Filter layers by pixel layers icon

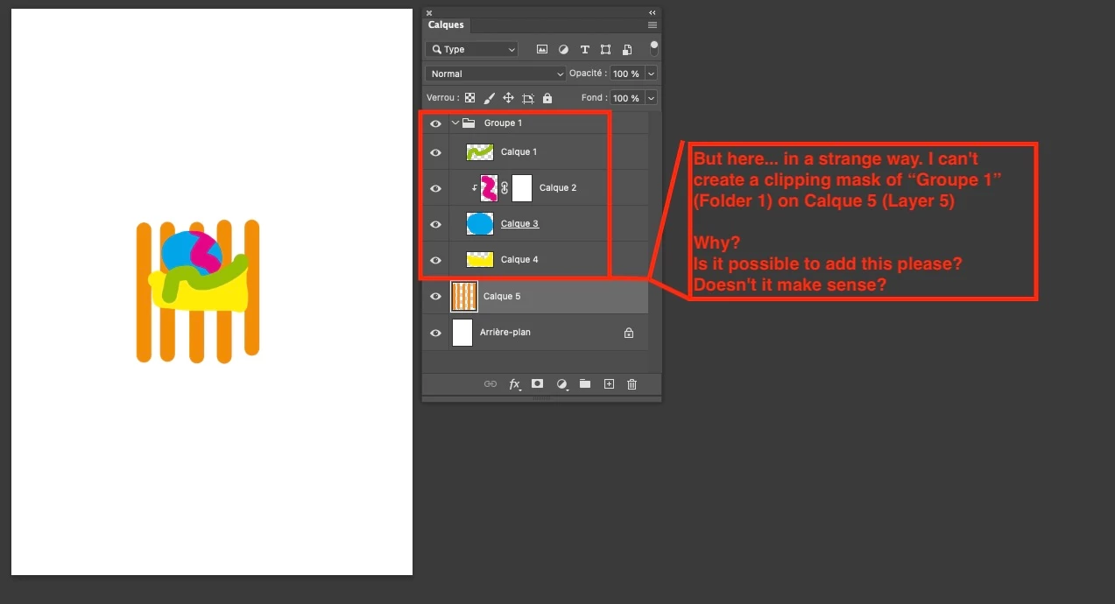[542, 50]
